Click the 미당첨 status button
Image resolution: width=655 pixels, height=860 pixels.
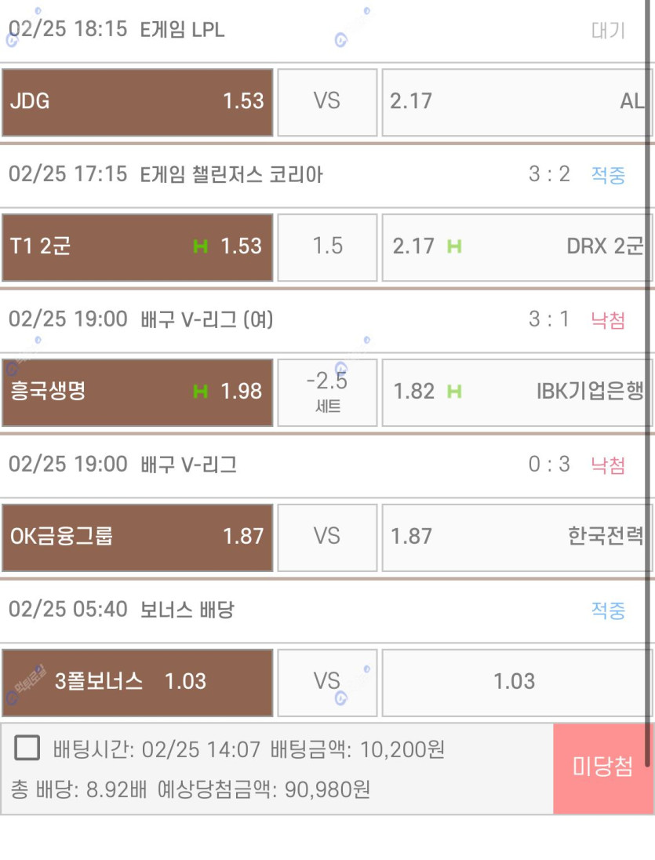[602, 768]
